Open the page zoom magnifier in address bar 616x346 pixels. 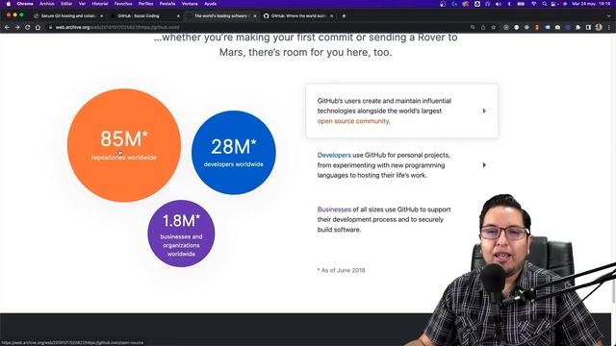(x=473, y=28)
